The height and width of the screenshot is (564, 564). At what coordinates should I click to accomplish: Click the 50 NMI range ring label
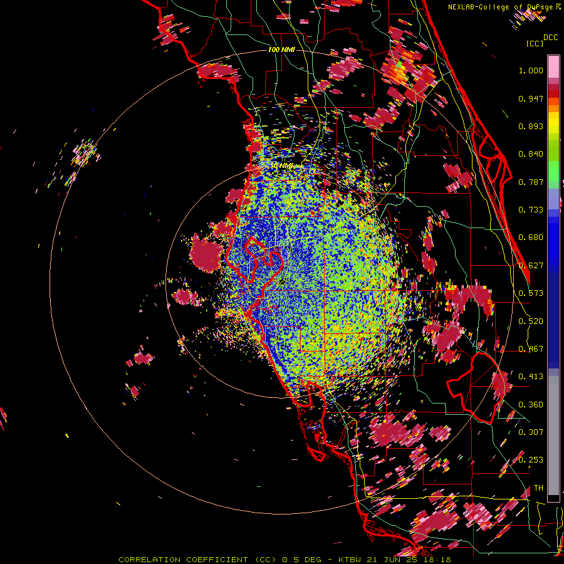click(281, 166)
